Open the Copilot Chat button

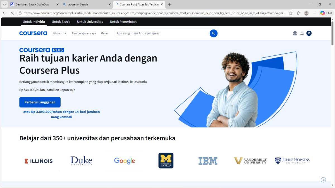[x=326, y=13]
